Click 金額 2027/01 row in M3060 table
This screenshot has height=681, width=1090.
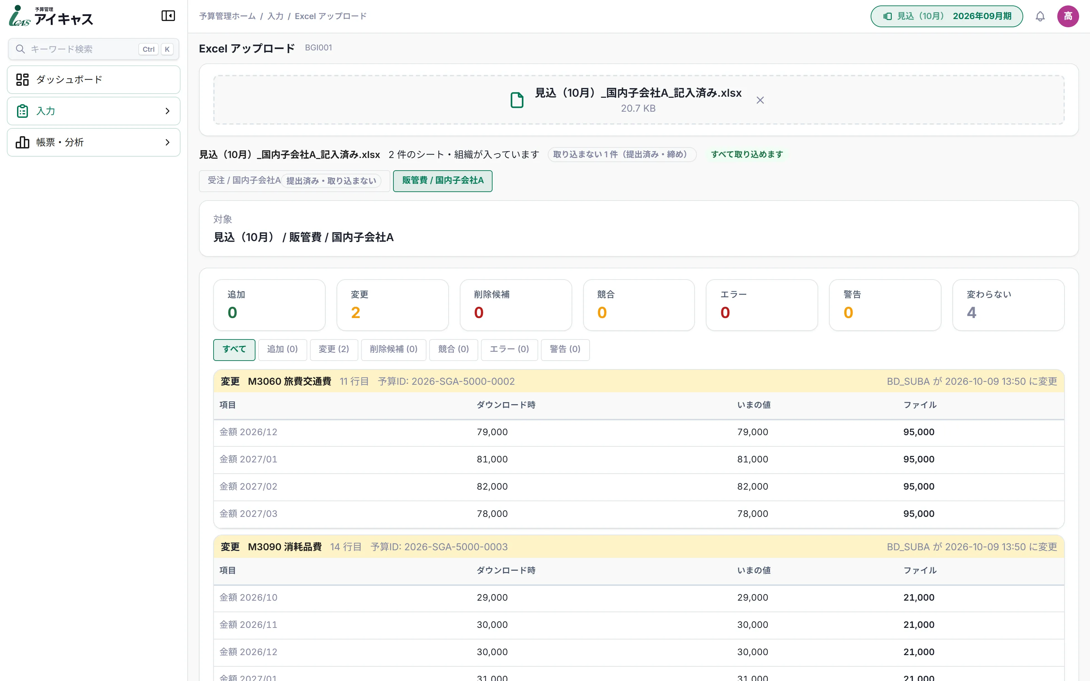click(639, 460)
